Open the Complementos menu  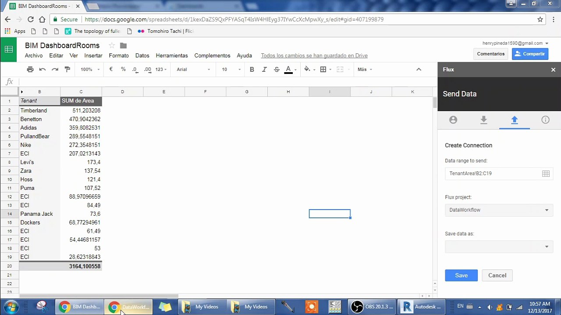pyautogui.click(x=212, y=56)
